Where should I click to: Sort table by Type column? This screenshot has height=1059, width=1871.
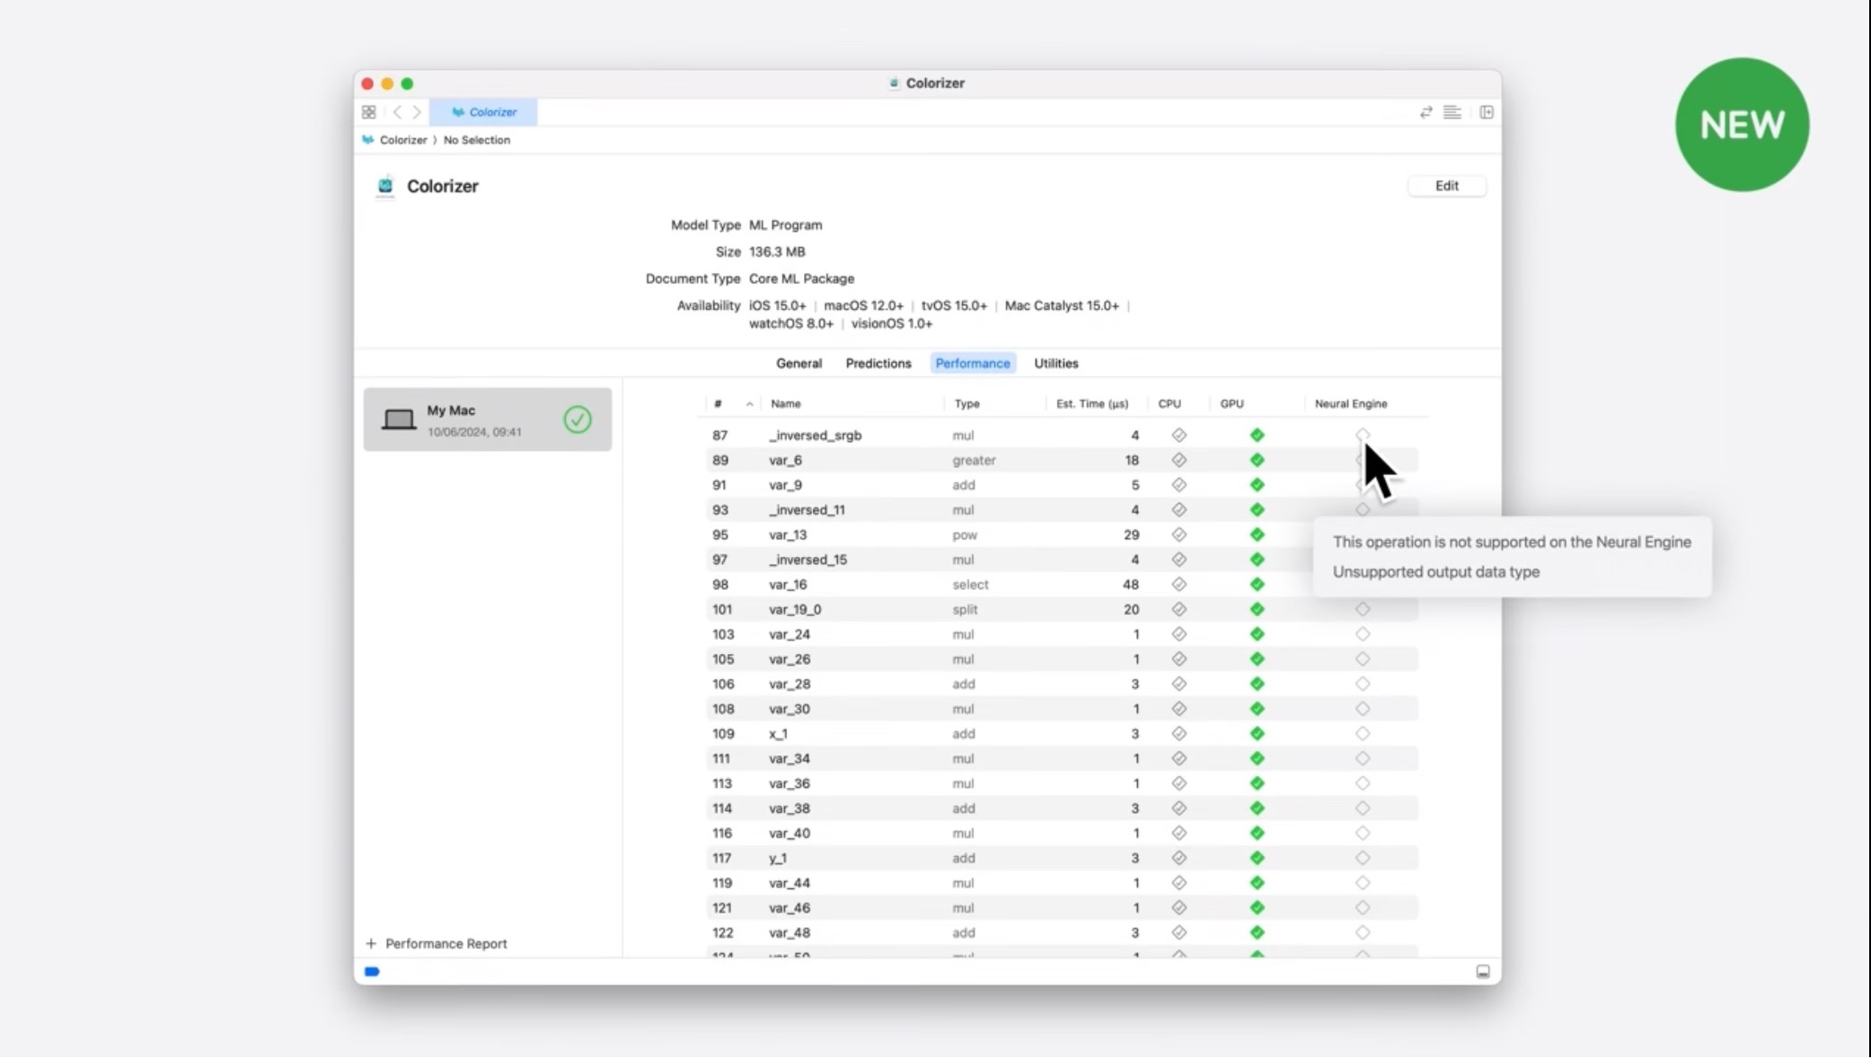(966, 404)
